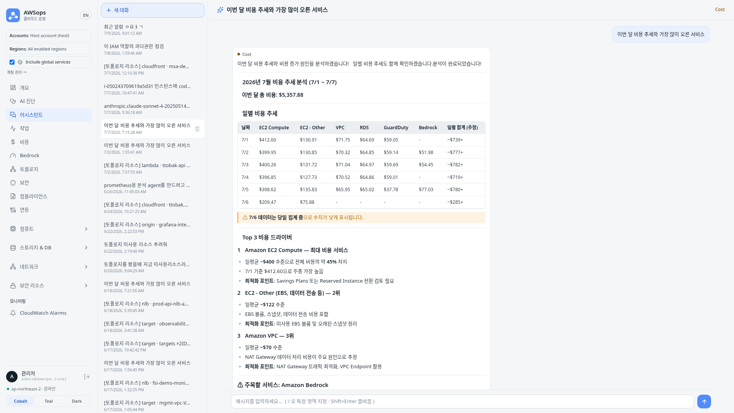Click the user message bubble in chat
Image resolution: width=734 pixels, height=413 pixels.
[661, 34]
